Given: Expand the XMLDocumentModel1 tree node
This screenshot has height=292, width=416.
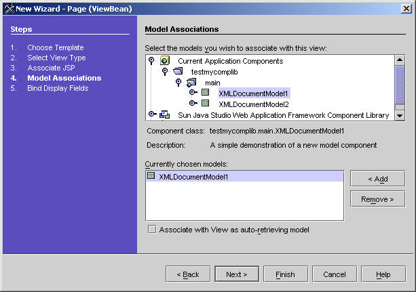Looking at the screenshot, I should point(193,92).
